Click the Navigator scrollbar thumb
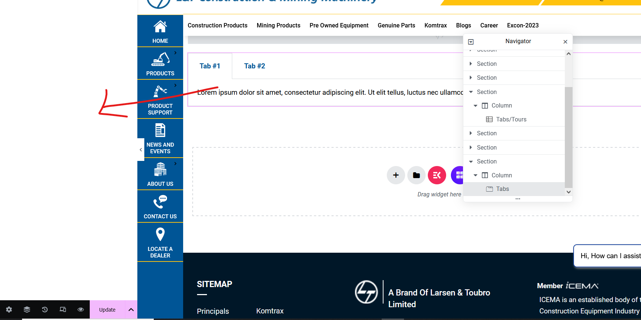 point(568,137)
